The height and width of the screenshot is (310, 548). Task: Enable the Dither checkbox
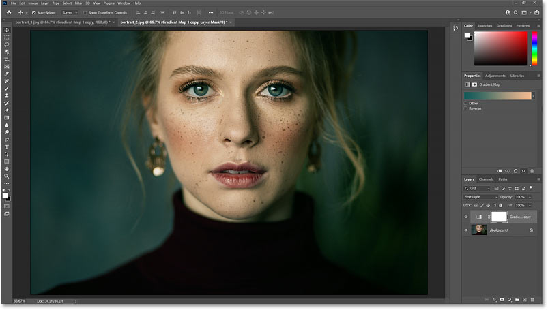465,104
